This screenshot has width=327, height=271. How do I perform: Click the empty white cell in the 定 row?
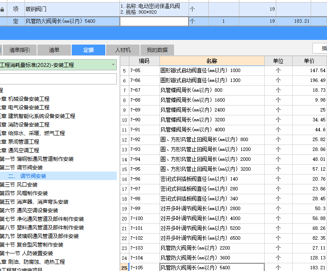tap(154, 21)
